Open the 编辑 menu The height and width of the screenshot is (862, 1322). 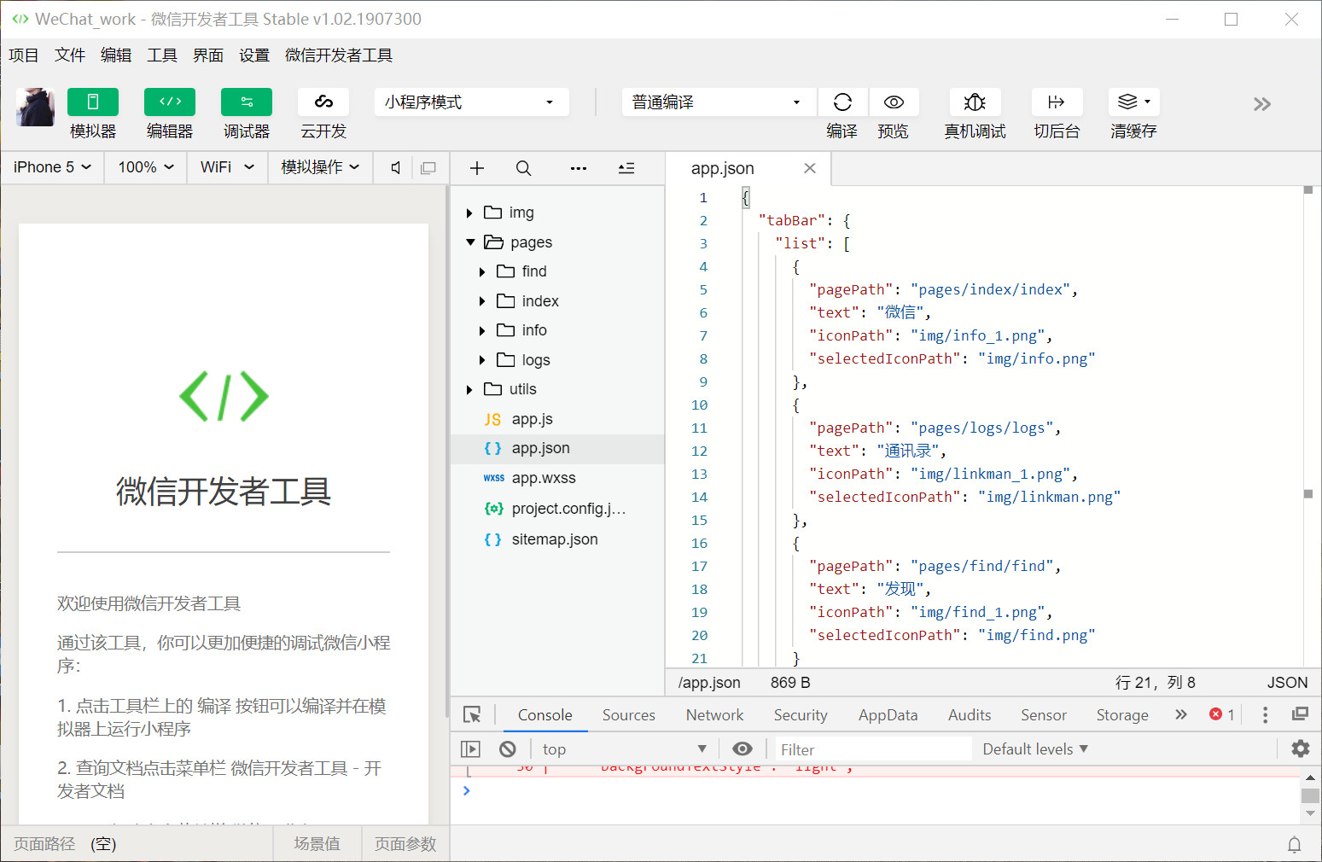coord(116,55)
